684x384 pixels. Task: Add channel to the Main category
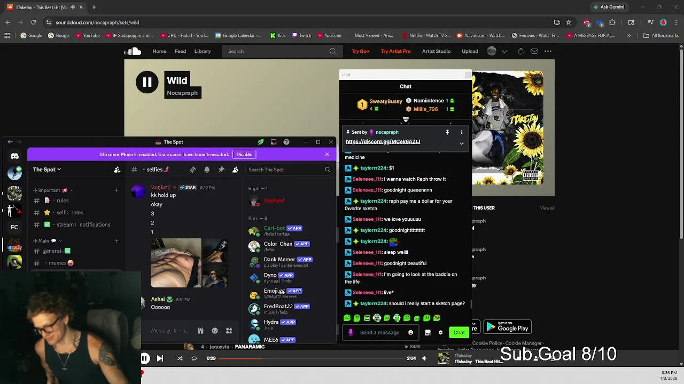click(x=116, y=241)
